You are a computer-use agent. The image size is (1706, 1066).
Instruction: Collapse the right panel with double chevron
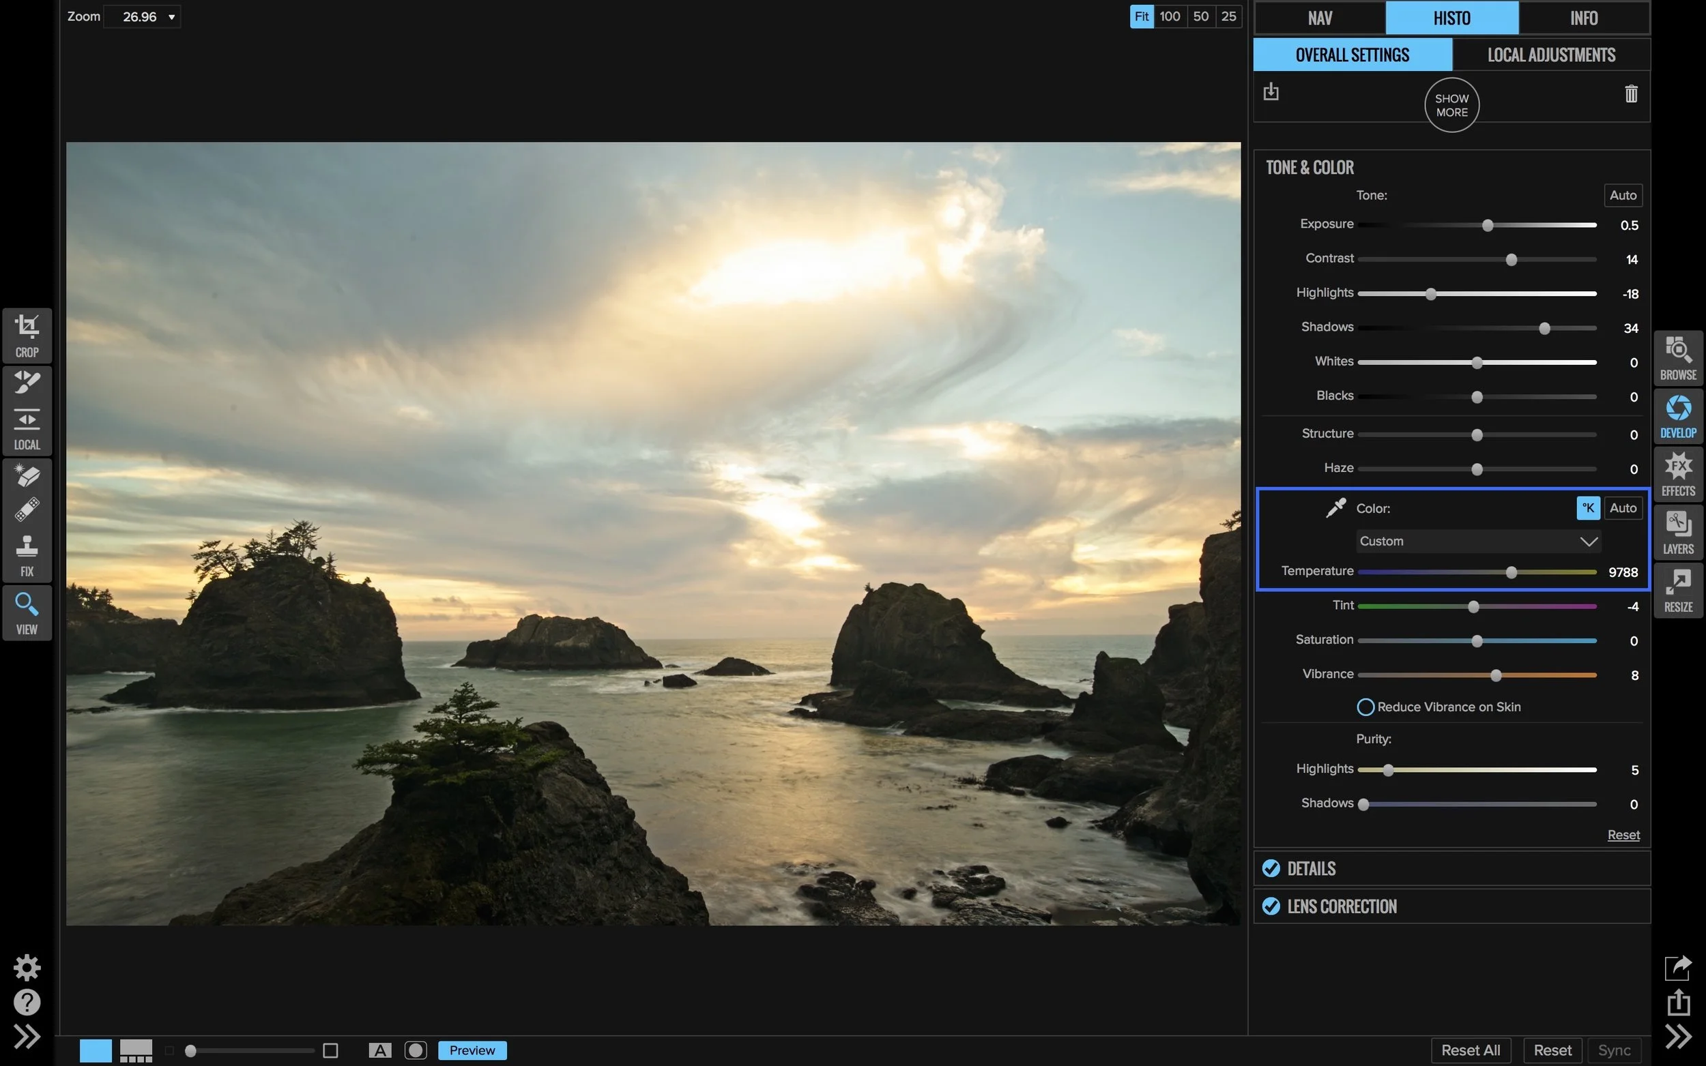click(1678, 1037)
